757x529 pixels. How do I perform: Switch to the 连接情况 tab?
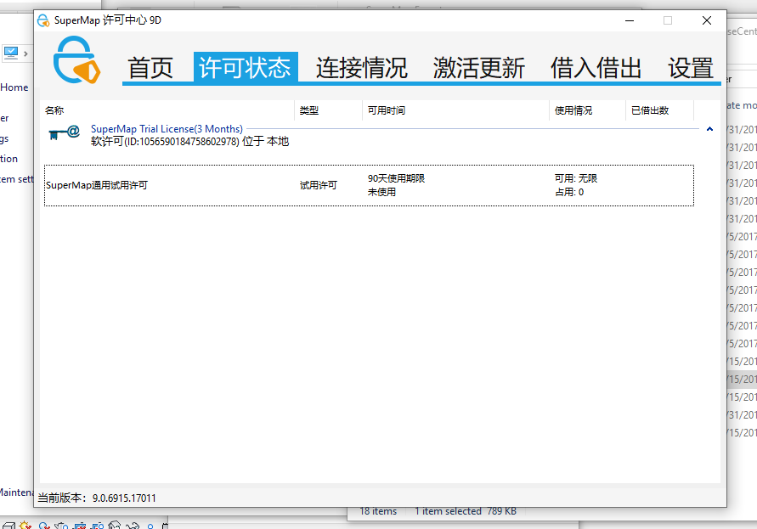pyautogui.click(x=362, y=68)
